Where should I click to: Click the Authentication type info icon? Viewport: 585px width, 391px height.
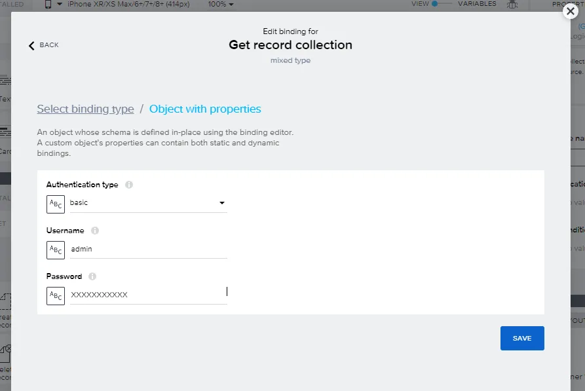[x=129, y=185]
